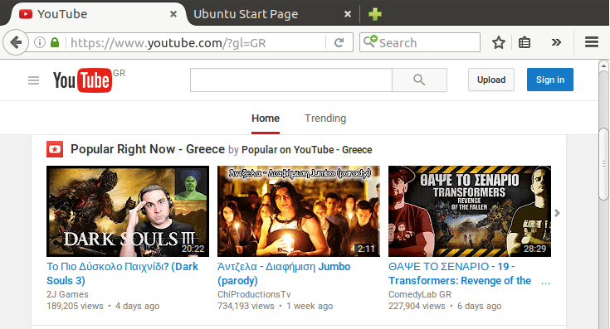Click the green padlock security icon
The height and width of the screenshot is (329, 610).
pyautogui.click(x=55, y=42)
